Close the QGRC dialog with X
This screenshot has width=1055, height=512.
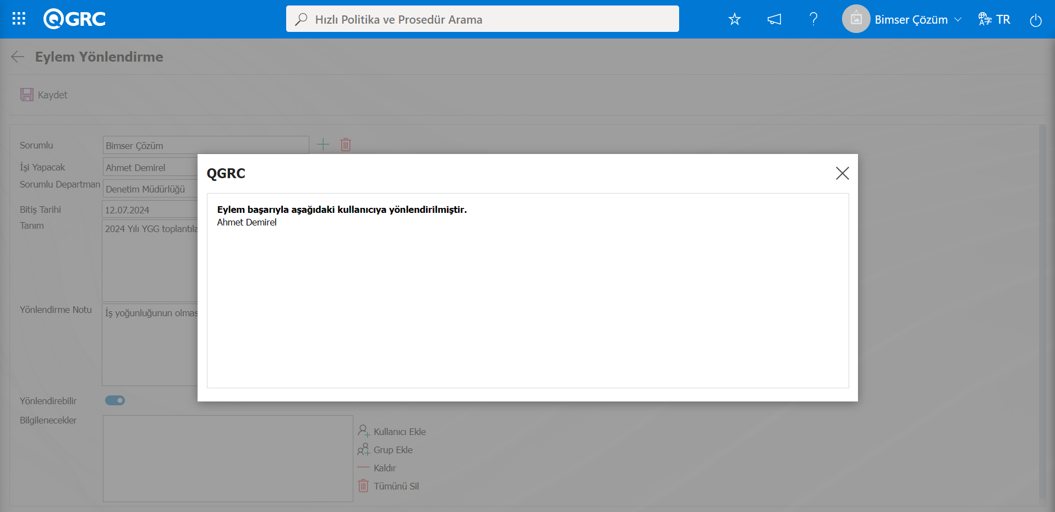pos(842,173)
